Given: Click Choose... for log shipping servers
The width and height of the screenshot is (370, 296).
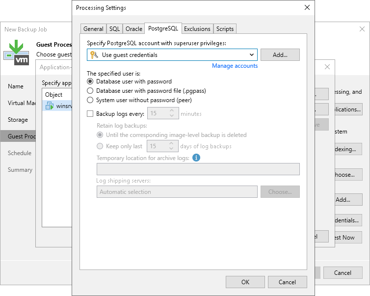Looking at the screenshot, I should [280, 191].
